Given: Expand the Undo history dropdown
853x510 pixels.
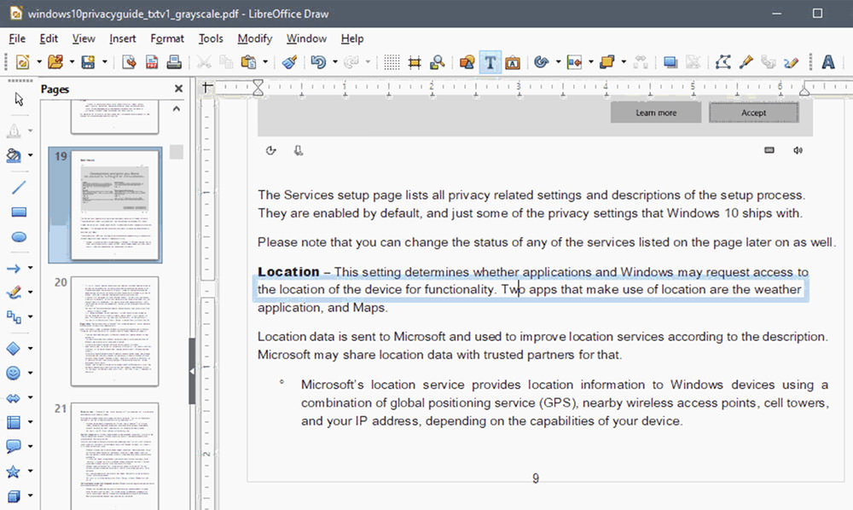Looking at the screenshot, I should (335, 62).
